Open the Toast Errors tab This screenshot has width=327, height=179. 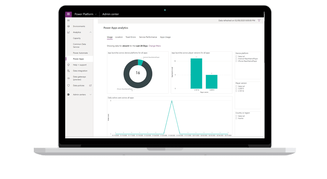pos(130,37)
